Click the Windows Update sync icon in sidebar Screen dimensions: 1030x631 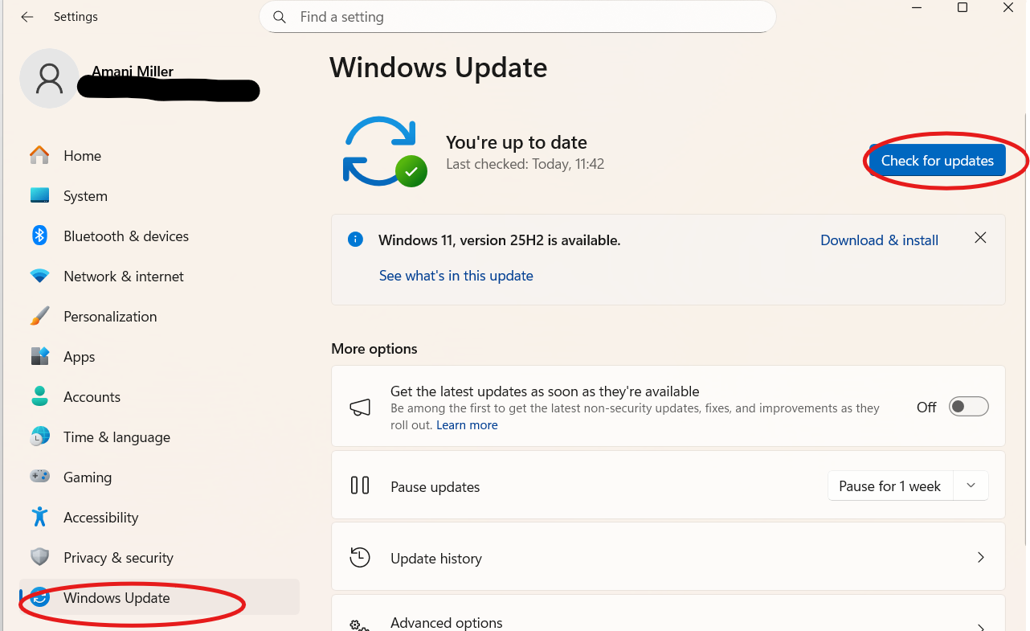pyautogui.click(x=39, y=597)
